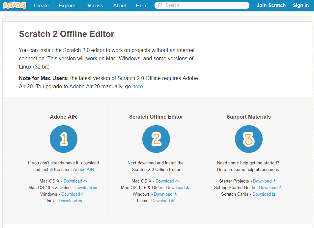Click the blue number 2 circle
The image size is (314, 228).
156,139
